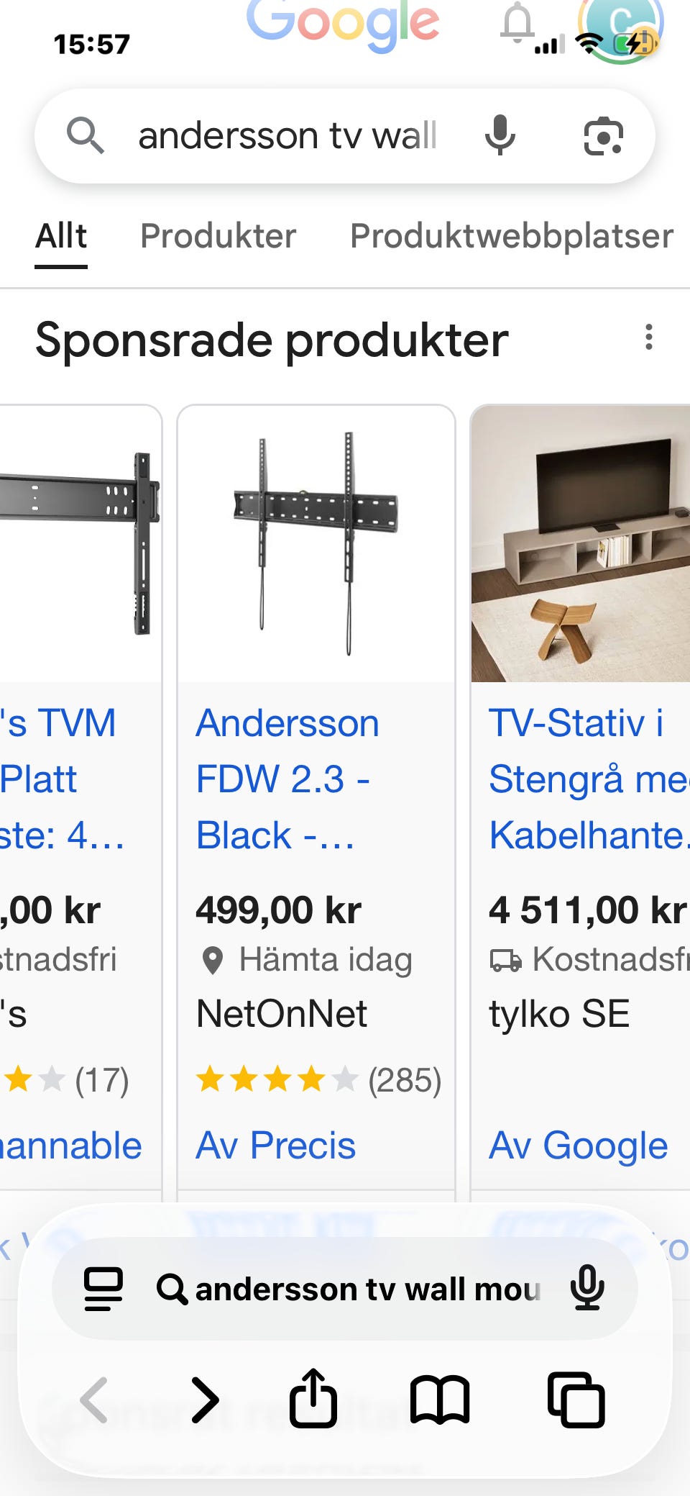
Task: Activate voice search with the microphone icon
Action: [501, 135]
